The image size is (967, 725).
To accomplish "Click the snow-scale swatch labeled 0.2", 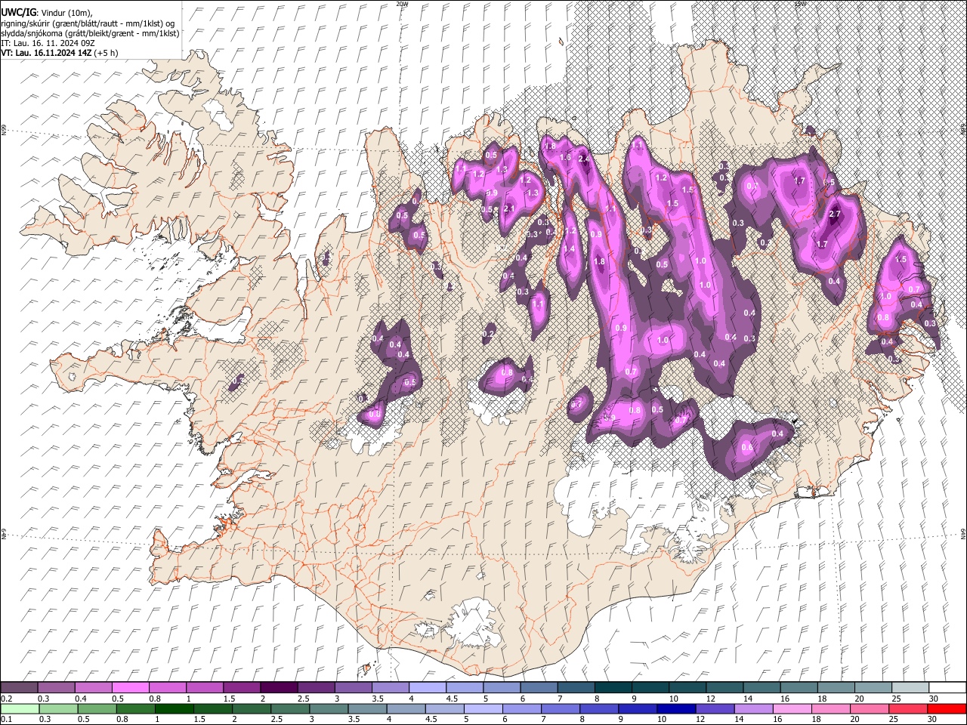I will pos(19,687).
